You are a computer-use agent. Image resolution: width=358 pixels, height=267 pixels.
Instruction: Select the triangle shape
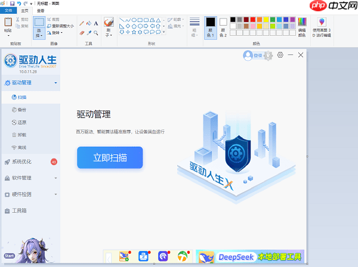(158, 20)
